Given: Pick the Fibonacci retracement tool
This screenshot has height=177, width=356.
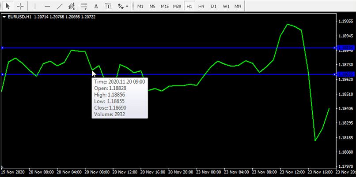Looking at the screenshot, I should click(x=84, y=6).
